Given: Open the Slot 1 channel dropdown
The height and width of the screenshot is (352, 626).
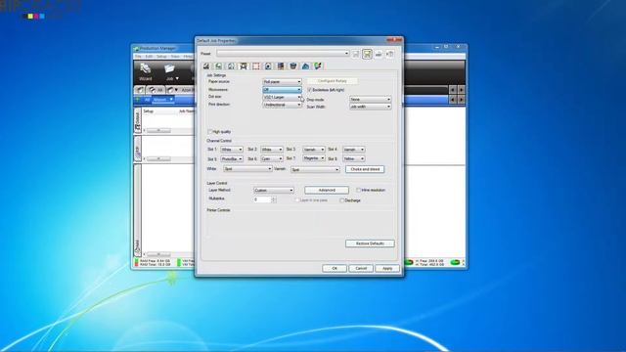Looking at the screenshot, I should click(x=232, y=150).
